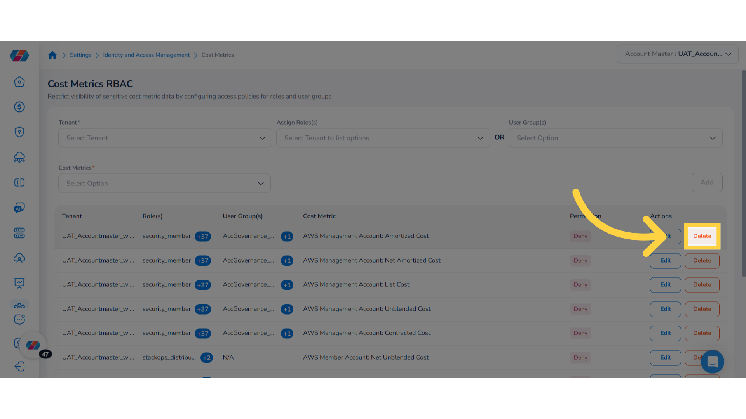Image resolution: width=746 pixels, height=419 pixels.
Task: Edit the Net Amortized Cost policy
Action: point(665,261)
